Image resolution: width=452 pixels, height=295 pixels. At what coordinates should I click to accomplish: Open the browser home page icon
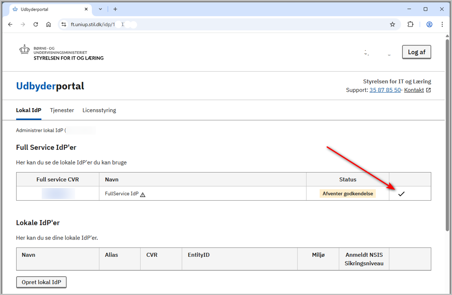coord(48,24)
